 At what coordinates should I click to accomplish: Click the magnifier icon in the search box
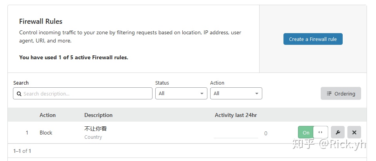[x=19, y=94]
